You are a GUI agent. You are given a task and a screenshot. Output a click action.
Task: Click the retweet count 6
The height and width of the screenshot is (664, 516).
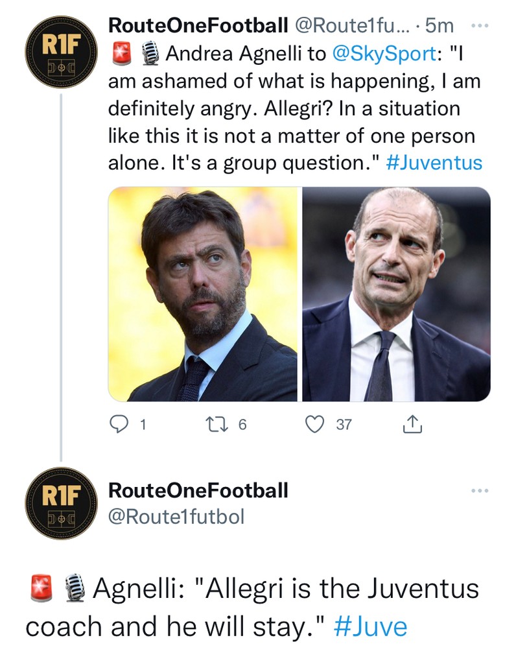(242, 425)
